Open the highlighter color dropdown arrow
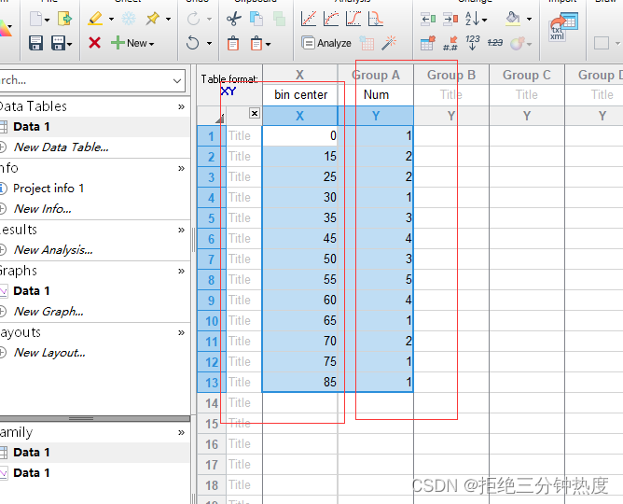Viewport: 623px width, 504px height. pyautogui.click(x=111, y=19)
